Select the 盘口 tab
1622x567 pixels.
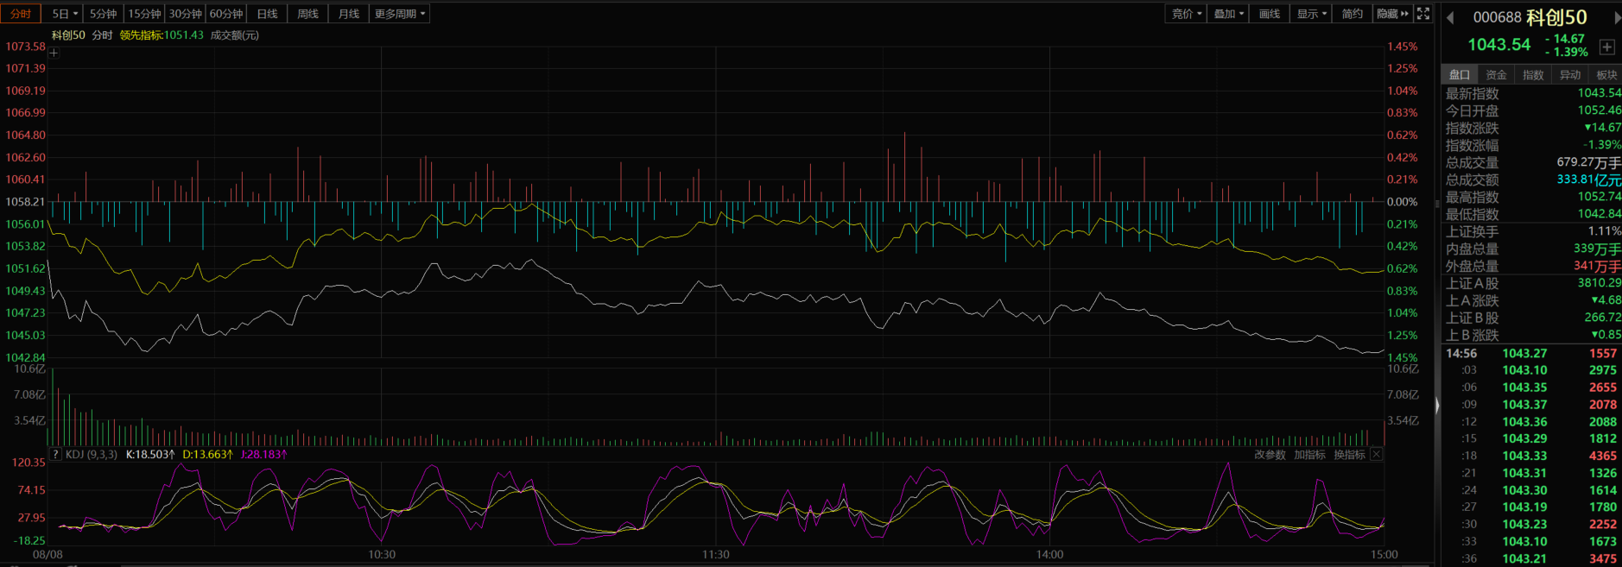[1460, 75]
